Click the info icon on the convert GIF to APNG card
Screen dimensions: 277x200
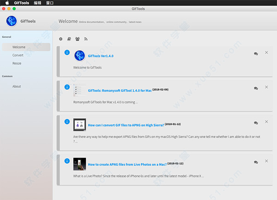coord(67,121)
